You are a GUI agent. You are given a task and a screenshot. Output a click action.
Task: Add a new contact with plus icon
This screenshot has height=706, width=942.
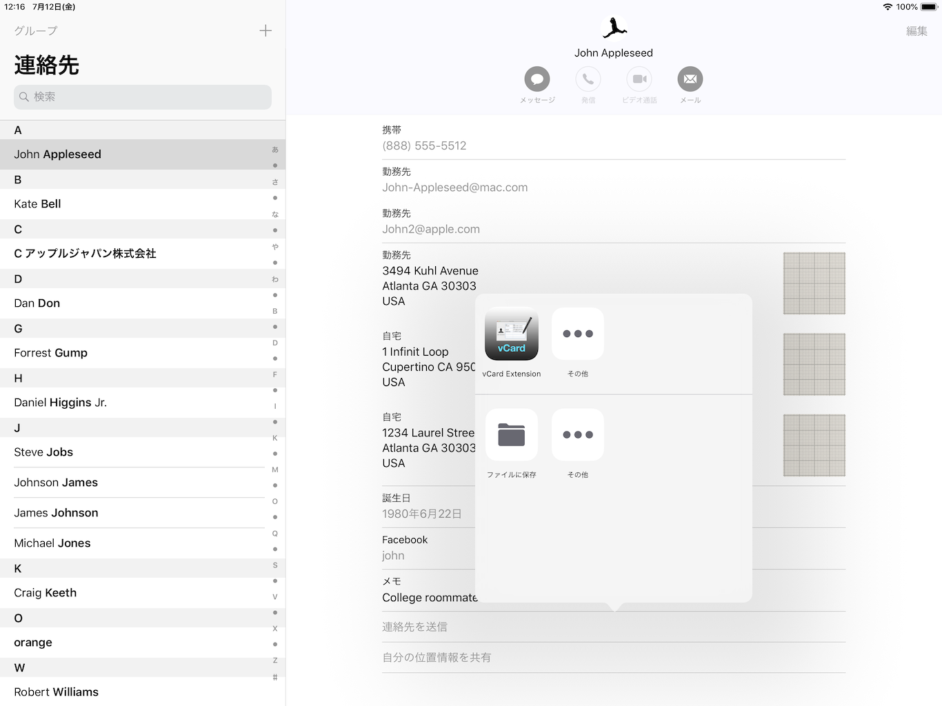pos(265,31)
